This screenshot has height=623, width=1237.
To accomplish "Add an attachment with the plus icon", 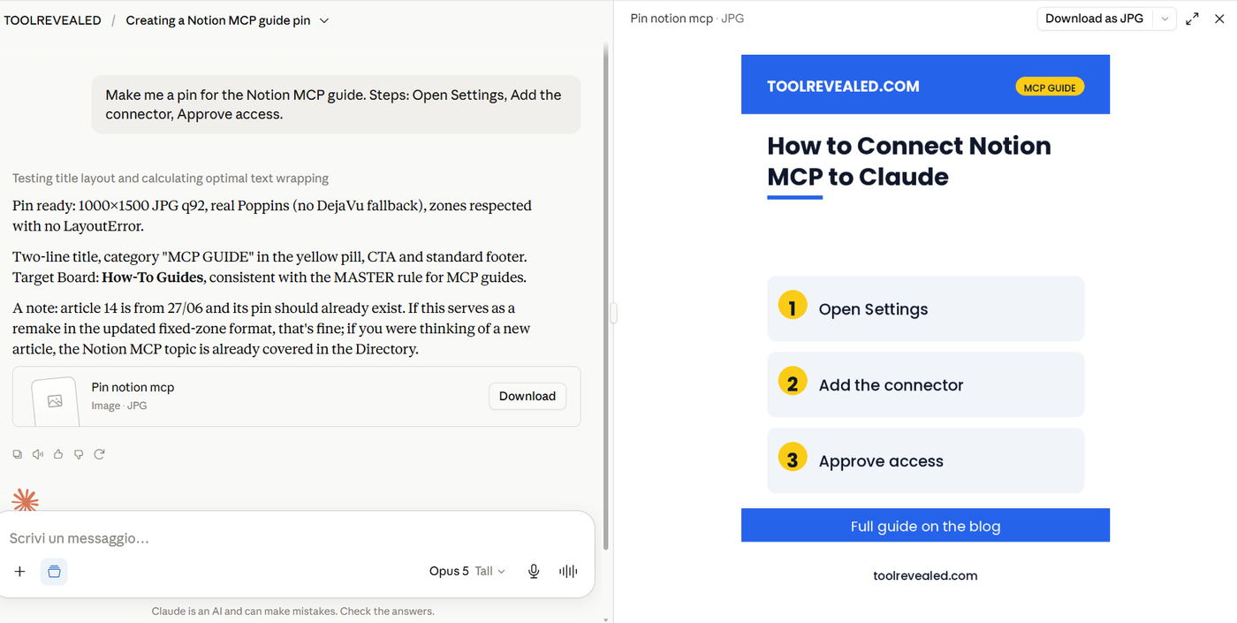I will 19,572.
